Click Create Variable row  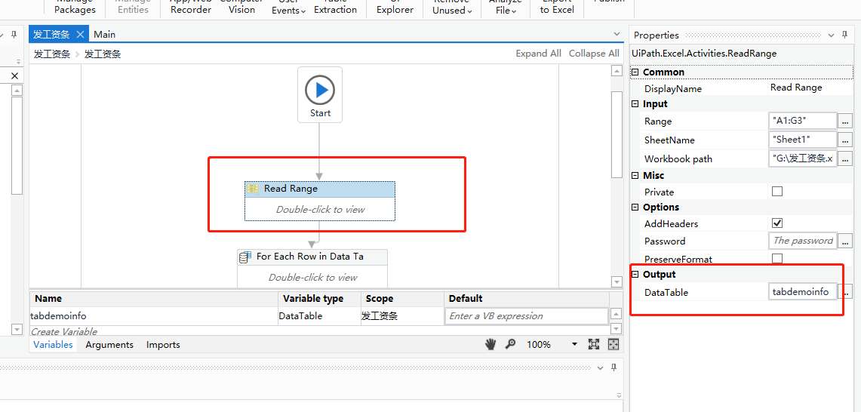(63, 331)
